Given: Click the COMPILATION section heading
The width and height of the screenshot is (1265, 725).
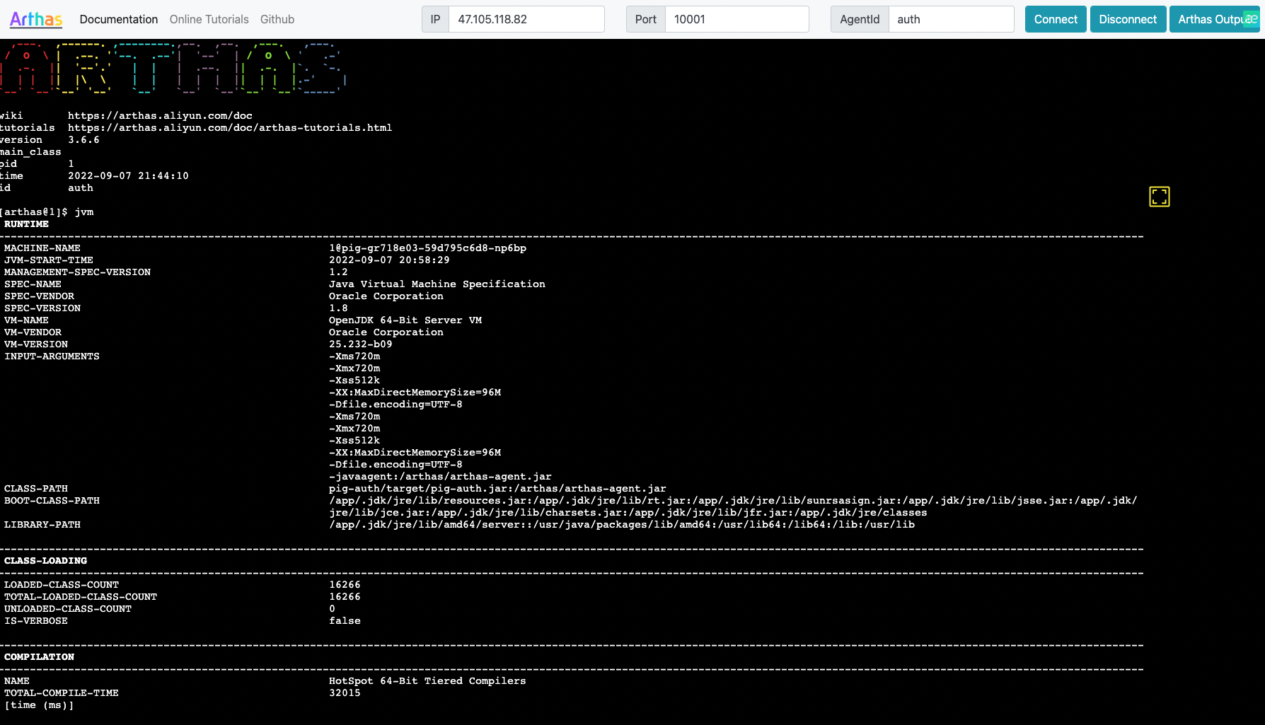Looking at the screenshot, I should pos(39,657).
